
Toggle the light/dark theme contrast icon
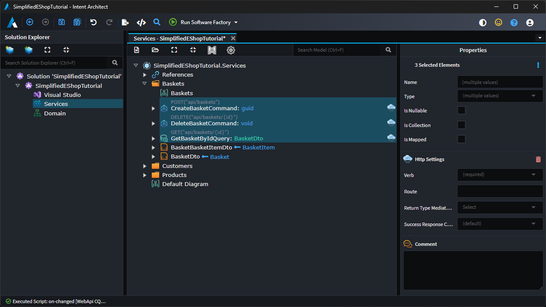483,23
